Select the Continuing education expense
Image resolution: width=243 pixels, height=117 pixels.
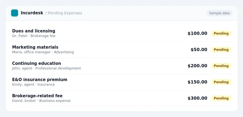122,66
